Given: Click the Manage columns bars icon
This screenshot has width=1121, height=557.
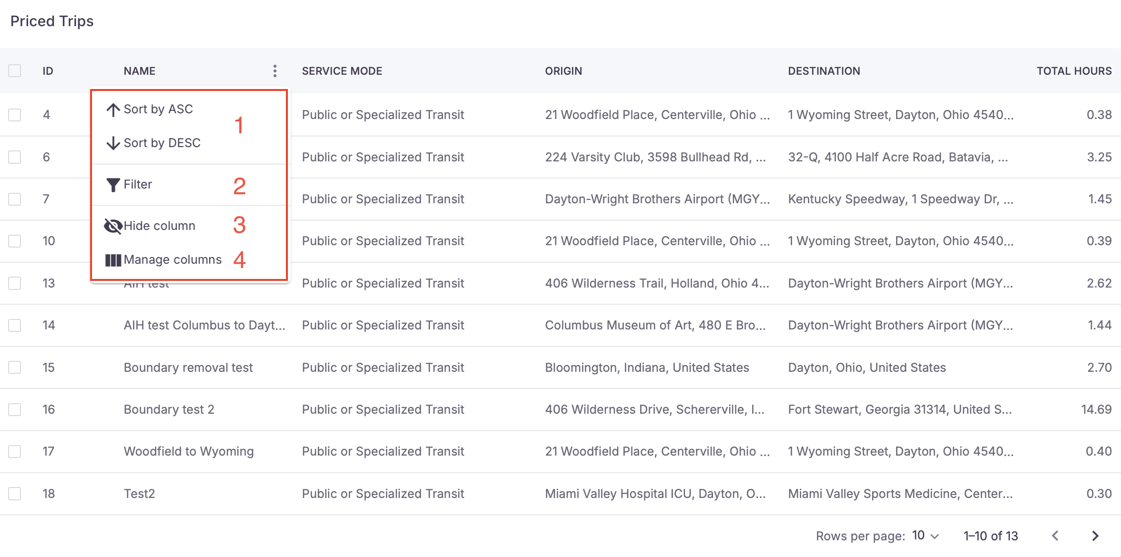Looking at the screenshot, I should click(x=113, y=260).
